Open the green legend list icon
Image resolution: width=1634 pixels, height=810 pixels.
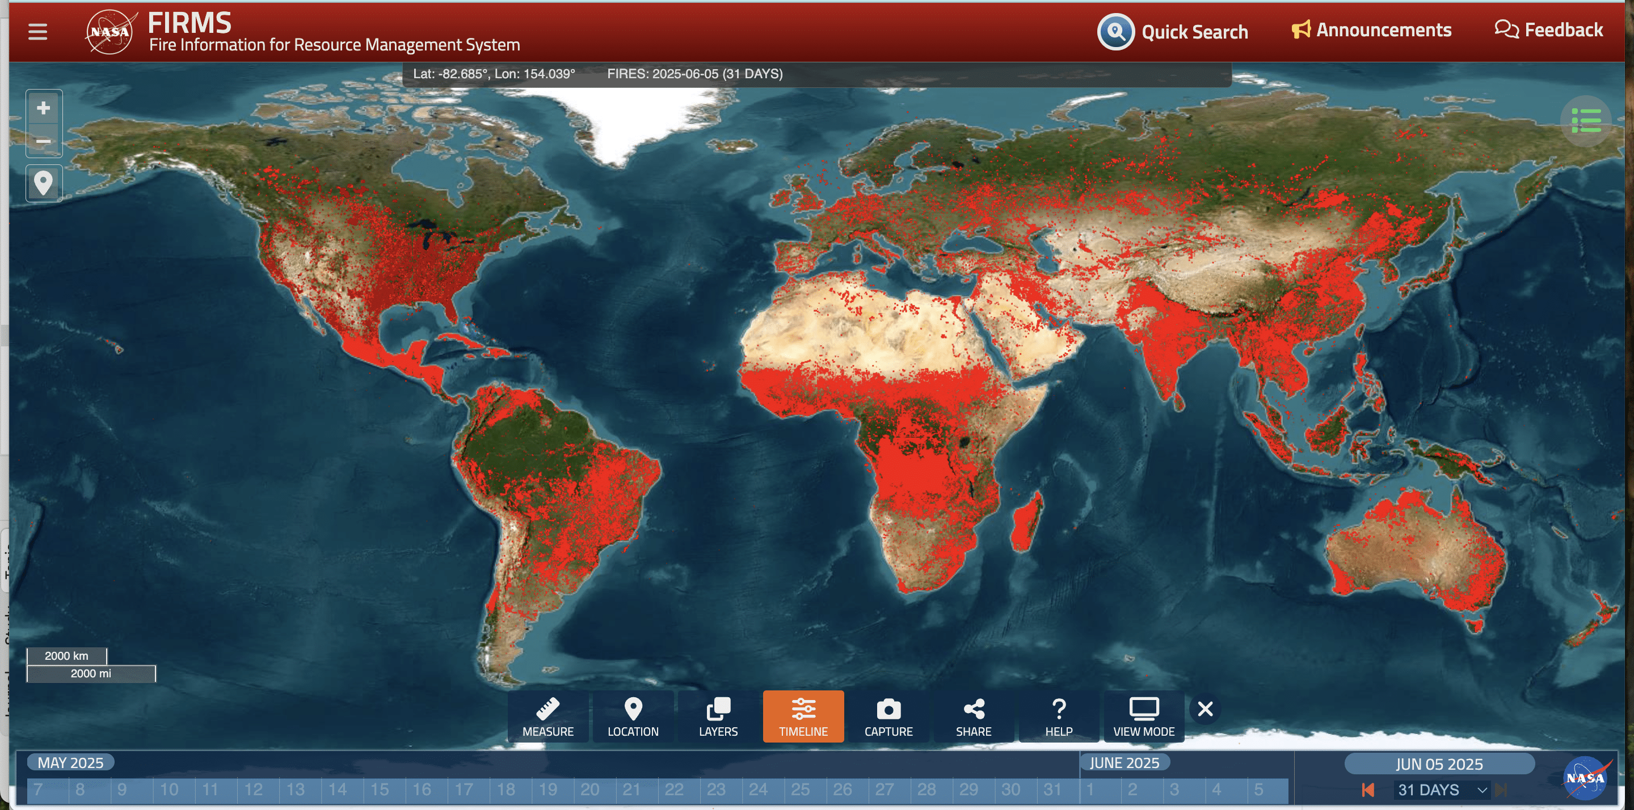point(1585,120)
